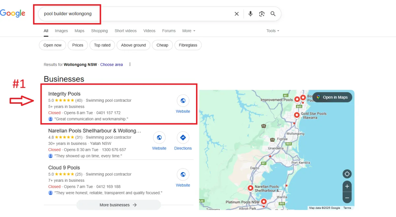This screenshot has height=217, width=396.
Task: Switch to the Images tab
Action: pyautogui.click(x=61, y=31)
